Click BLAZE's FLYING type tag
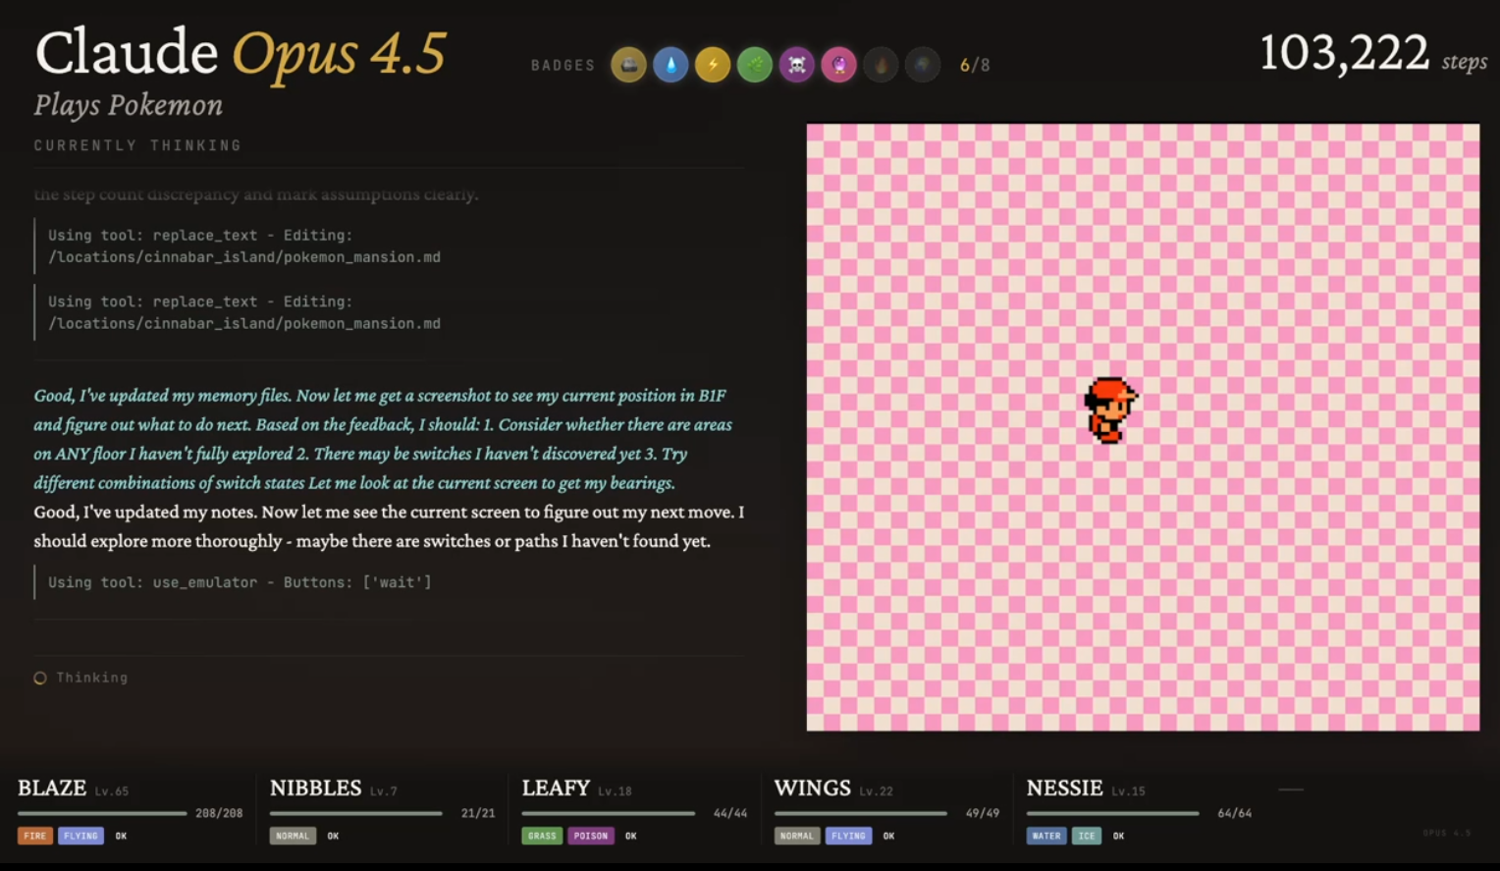 point(80,836)
